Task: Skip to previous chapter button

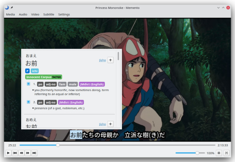Action: 15,153
